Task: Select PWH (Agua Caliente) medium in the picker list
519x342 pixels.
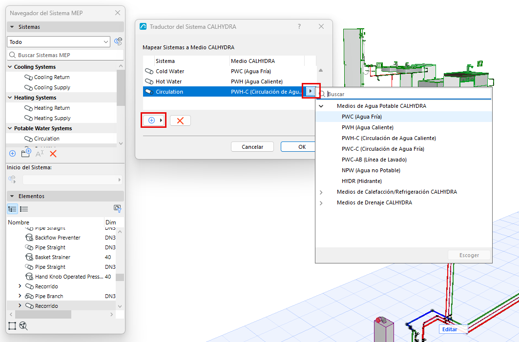Action: coord(368,127)
